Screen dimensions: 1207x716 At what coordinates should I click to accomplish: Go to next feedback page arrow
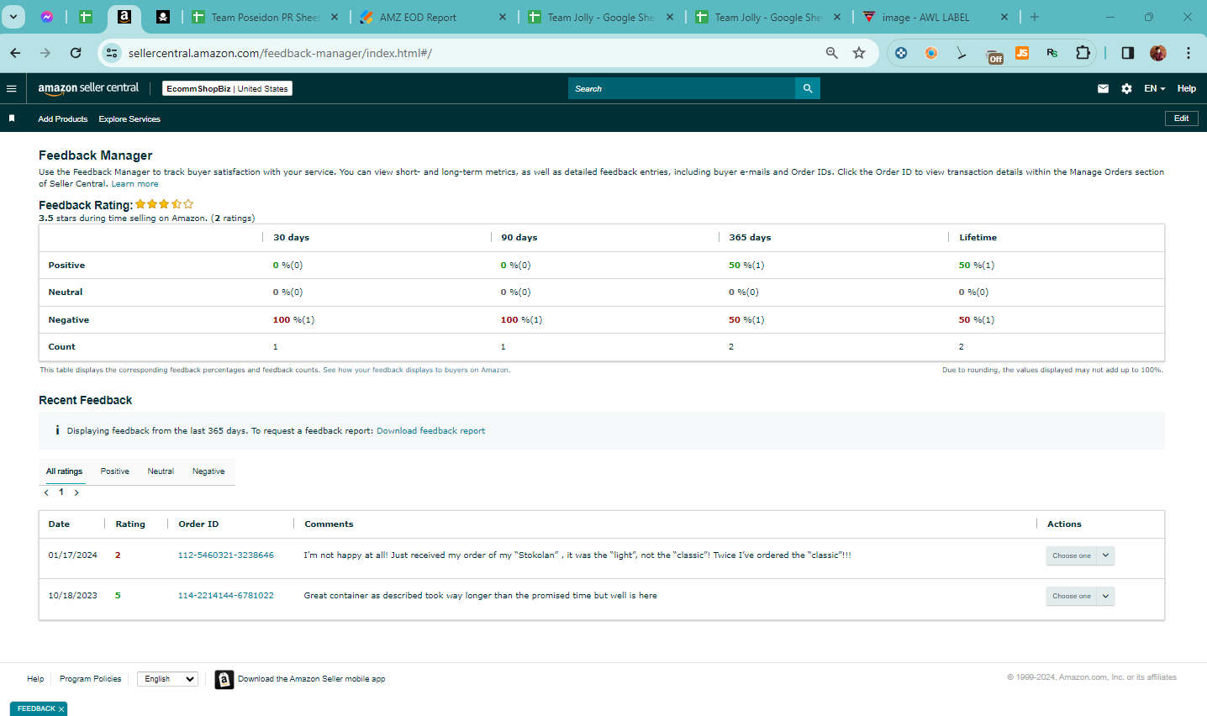tap(76, 493)
